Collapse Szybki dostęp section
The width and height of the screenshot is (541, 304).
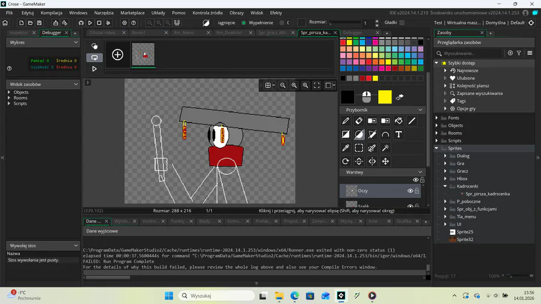(436, 63)
